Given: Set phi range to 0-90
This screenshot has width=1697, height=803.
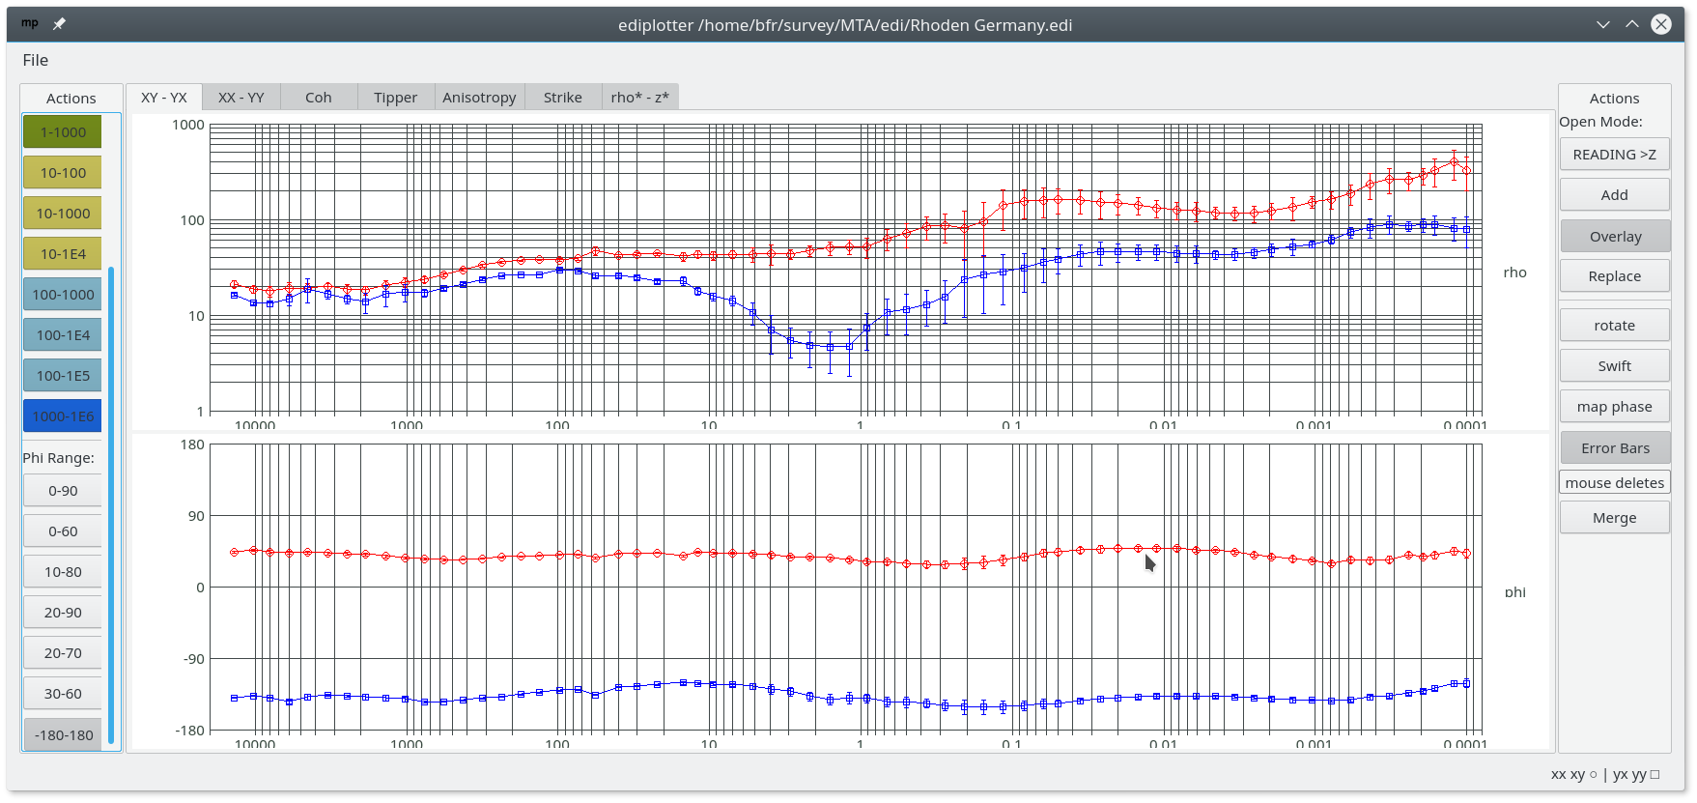Looking at the screenshot, I should click(x=63, y=491).
